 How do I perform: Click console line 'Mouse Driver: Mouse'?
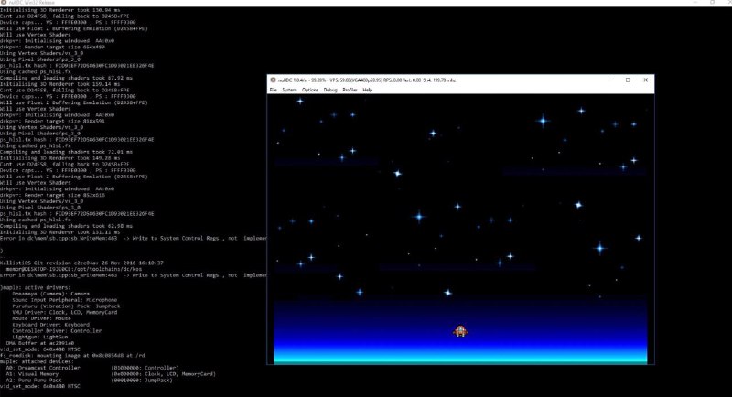[x=41, y=318]
